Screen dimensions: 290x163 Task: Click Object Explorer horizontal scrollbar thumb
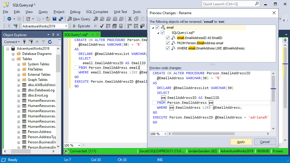click(x=21, y=151)
